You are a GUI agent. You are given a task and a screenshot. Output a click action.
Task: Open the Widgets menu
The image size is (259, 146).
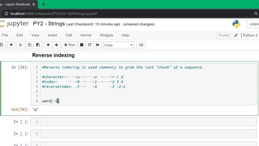click(106, 35)
